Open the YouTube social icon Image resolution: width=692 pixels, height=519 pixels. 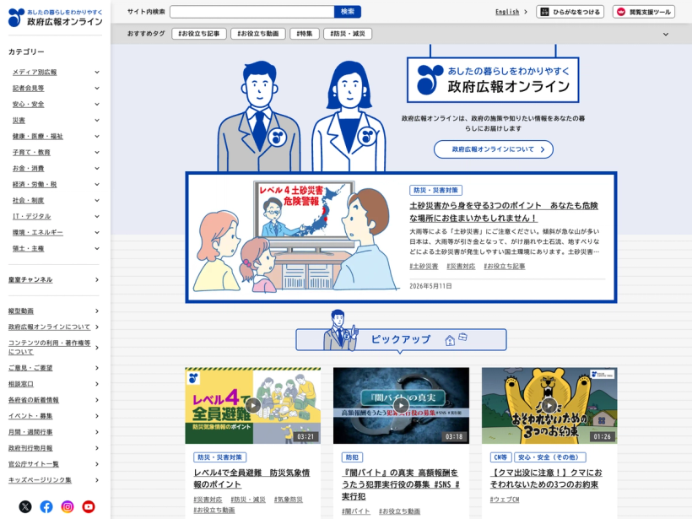(x=89, y=506)
